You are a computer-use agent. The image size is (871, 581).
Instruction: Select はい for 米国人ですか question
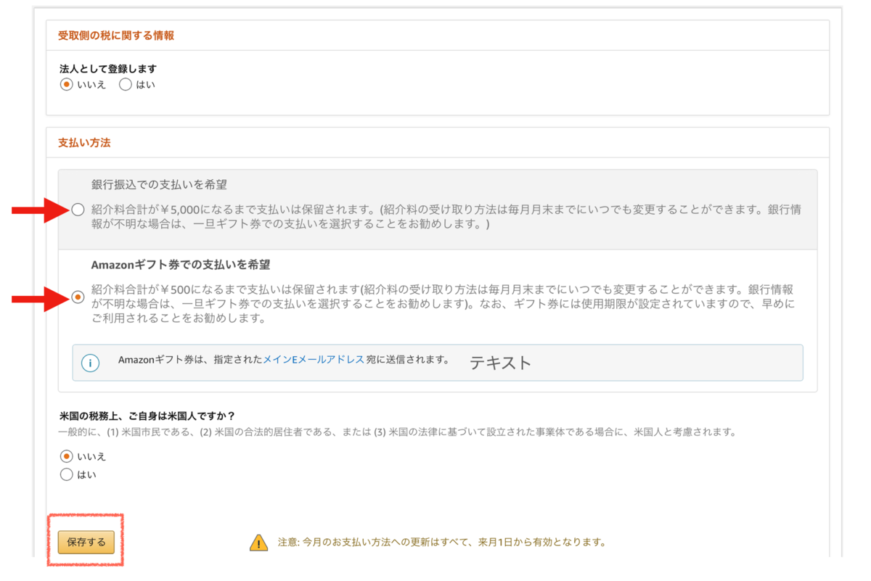pyautogui.click(x=67, y=475)
